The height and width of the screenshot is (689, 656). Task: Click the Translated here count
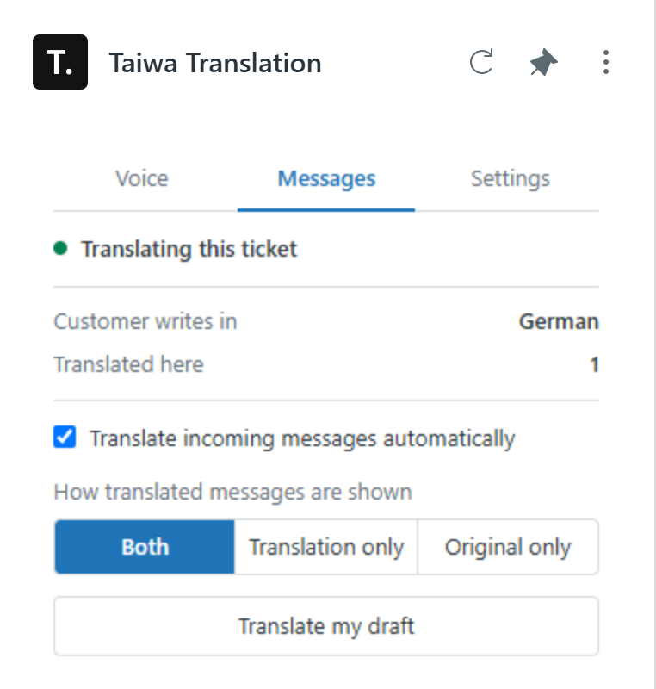tap(594, 364)
